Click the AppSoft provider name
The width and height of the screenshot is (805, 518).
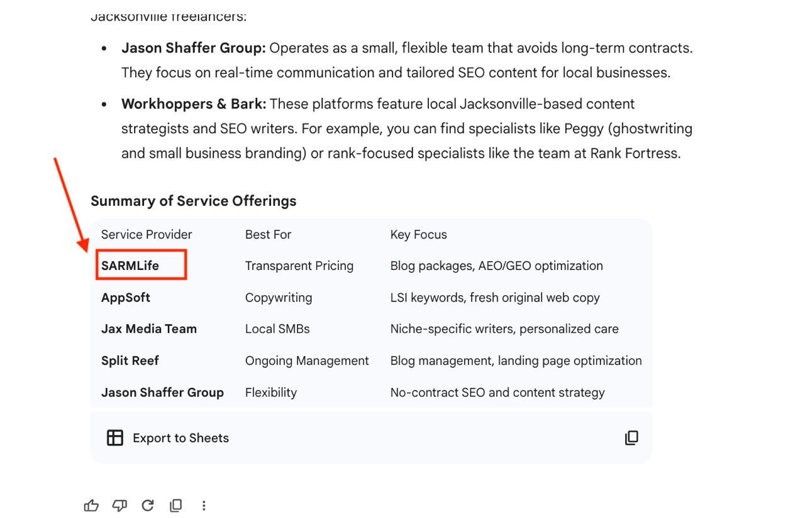pos(126,298)
